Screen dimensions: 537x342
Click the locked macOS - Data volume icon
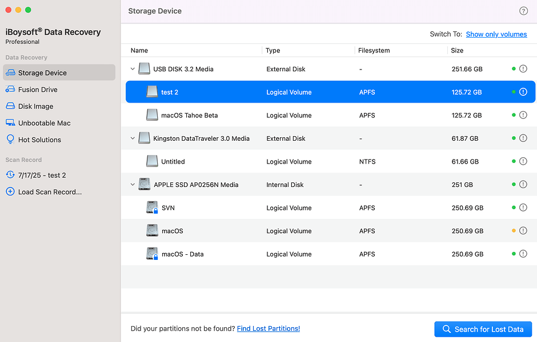(152, 254)
